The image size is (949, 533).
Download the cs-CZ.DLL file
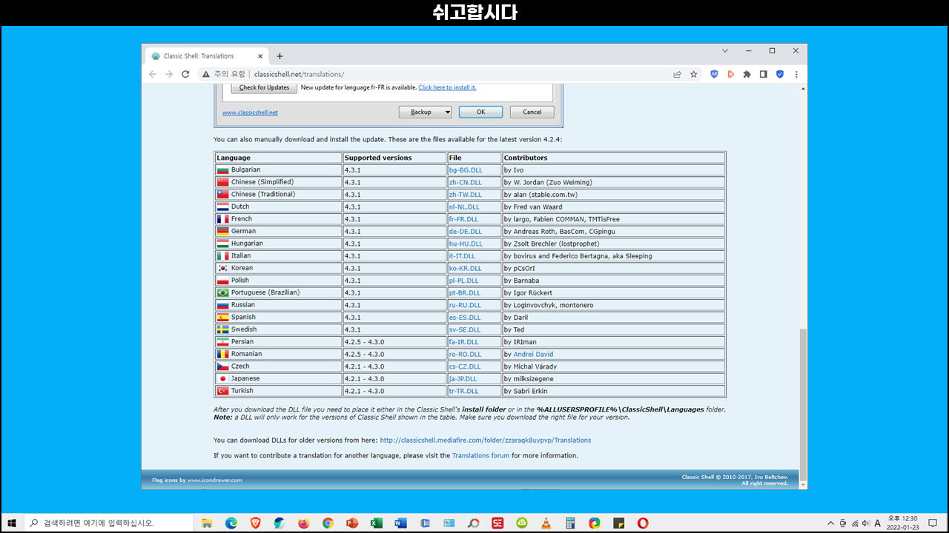(x=464, y=366)
